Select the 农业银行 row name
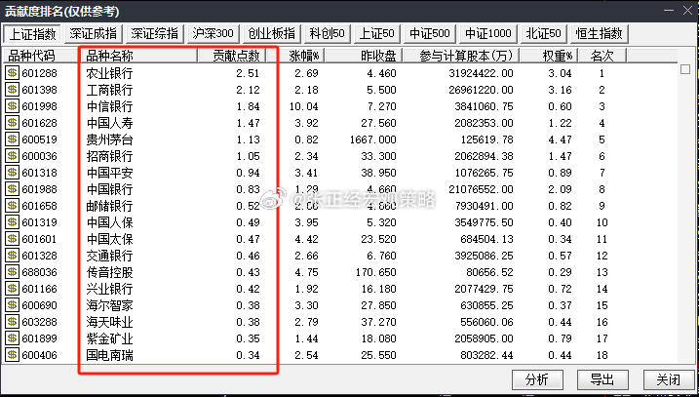Screen dimensions: 699x397 click(109, 73)
